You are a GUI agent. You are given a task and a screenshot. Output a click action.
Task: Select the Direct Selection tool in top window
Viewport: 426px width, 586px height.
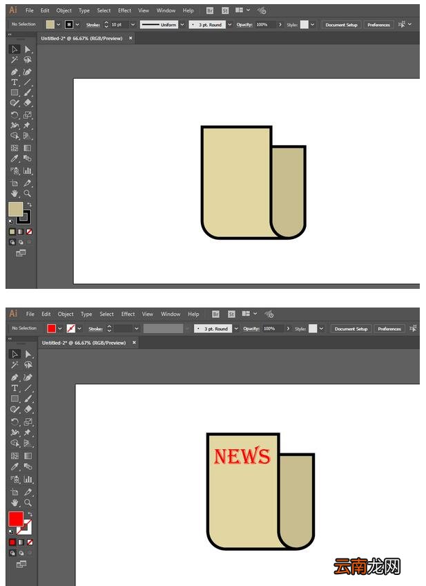[x=27, y=49]
